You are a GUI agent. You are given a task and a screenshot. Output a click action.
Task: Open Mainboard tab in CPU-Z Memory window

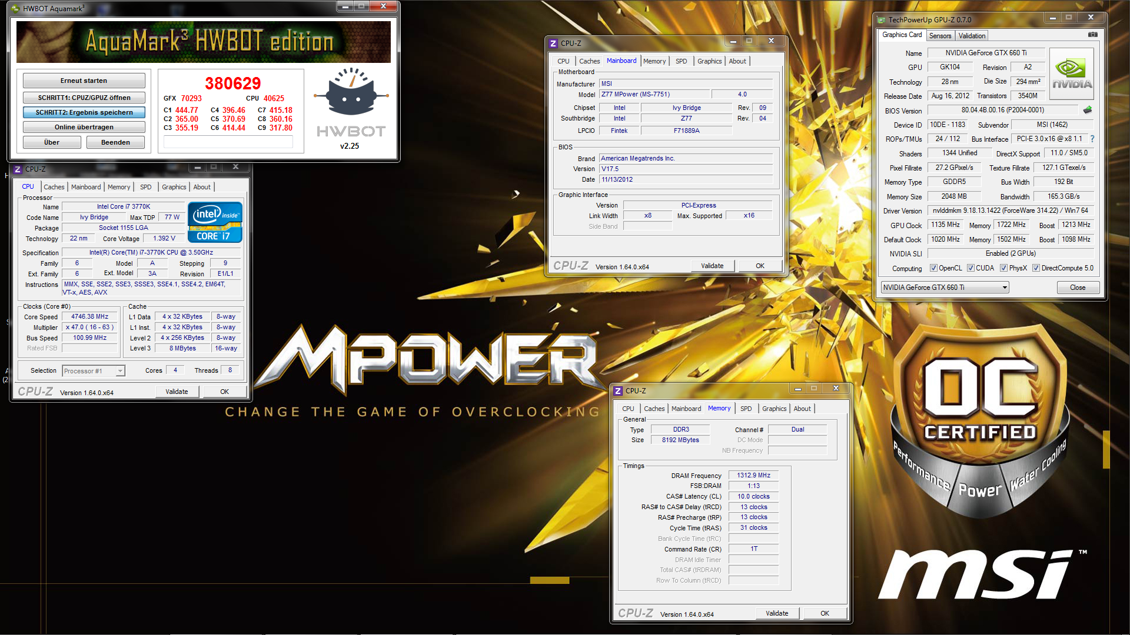click(686, 409)
